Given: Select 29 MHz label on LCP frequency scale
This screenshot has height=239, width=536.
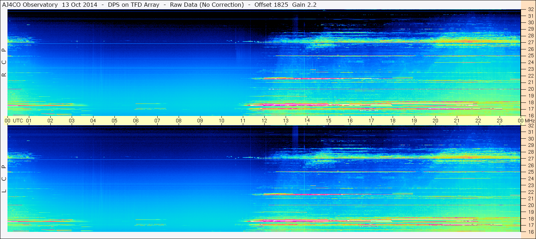Looking at the screenshot, I should pyautogui.click(x=530, y=145).
